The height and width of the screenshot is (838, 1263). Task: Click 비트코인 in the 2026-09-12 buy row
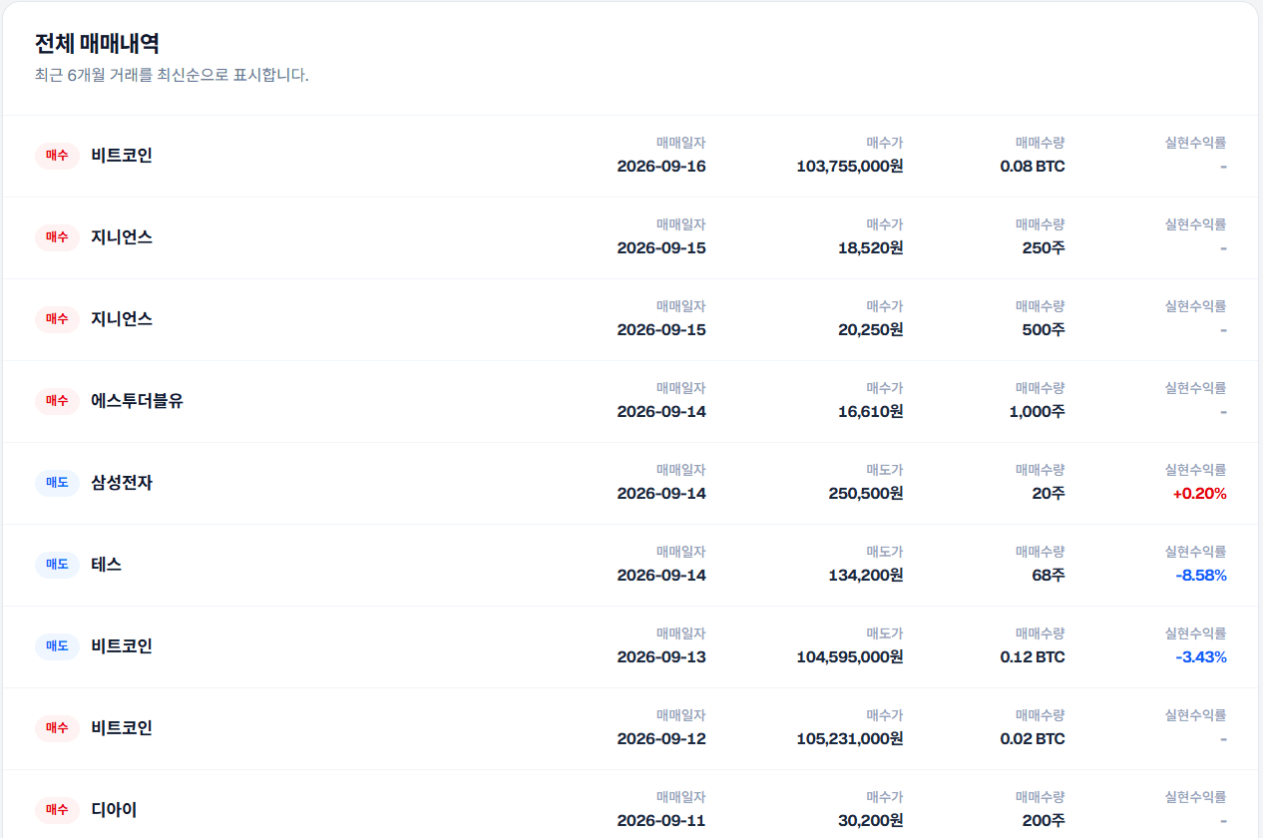click(122, 728)
